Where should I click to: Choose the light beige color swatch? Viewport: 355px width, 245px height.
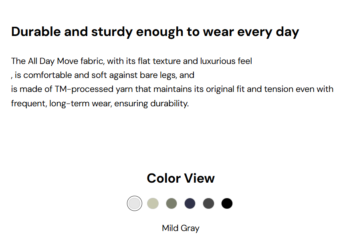pos(153,203)
